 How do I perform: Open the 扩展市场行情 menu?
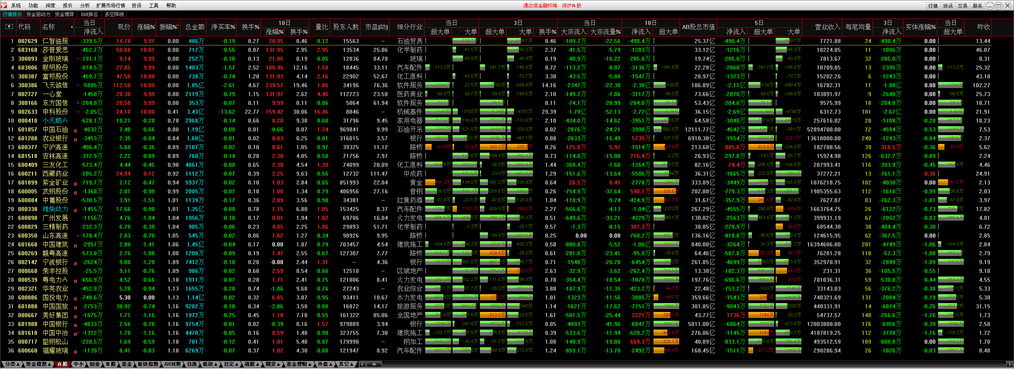(111, 6)
